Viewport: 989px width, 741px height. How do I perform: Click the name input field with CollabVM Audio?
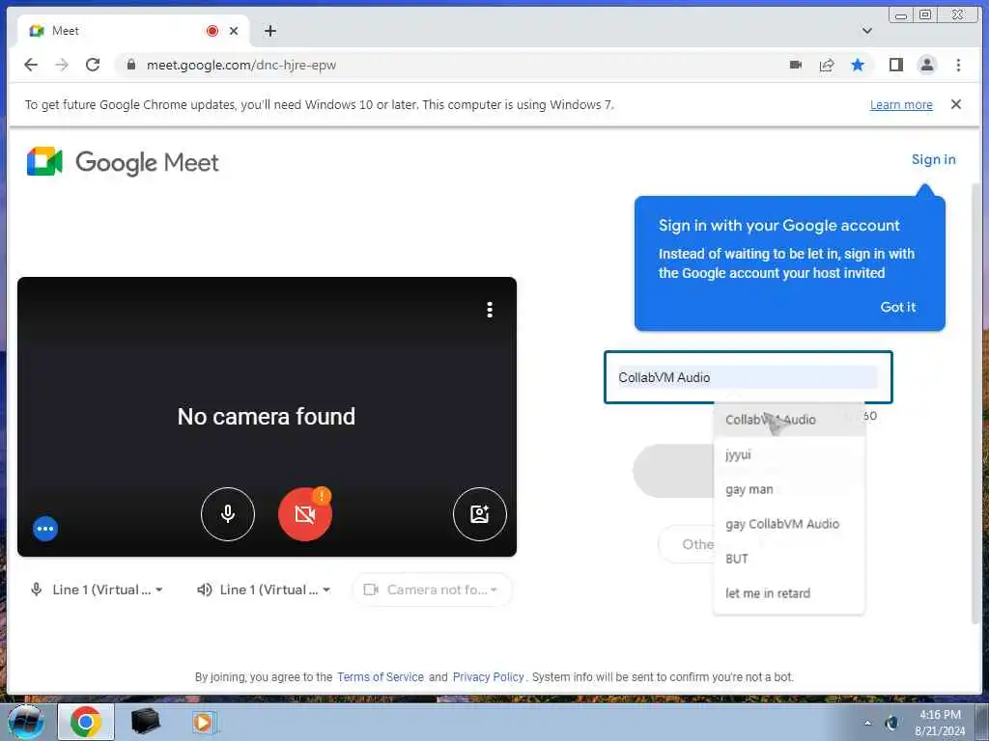pos(749,377)
